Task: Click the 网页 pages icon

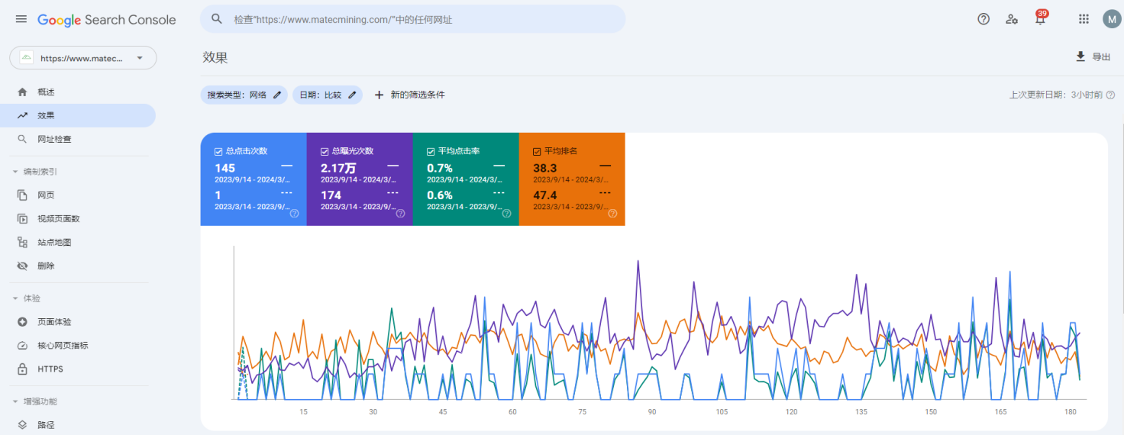Action: click(x=22, y=195)
